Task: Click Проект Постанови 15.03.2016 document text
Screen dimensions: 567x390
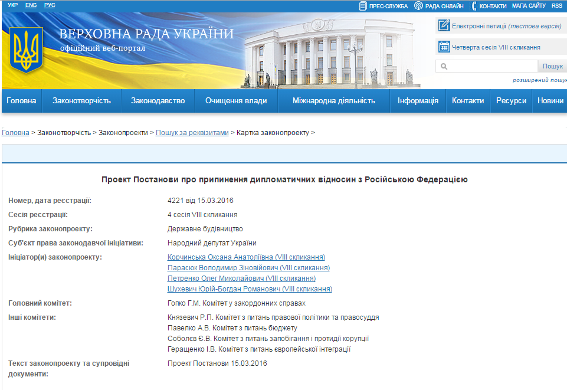Action: point(217,363)
